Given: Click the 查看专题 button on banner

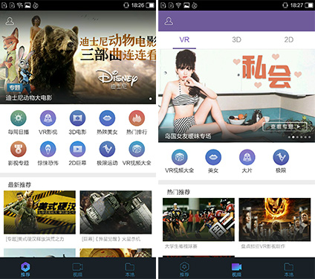Looking at the screenshot, I should pyautogui.click(x=285, y=126).
